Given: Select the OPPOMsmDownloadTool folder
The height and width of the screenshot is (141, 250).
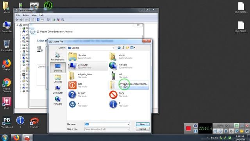Looking at the screenshot, I should tap(129, 85).
